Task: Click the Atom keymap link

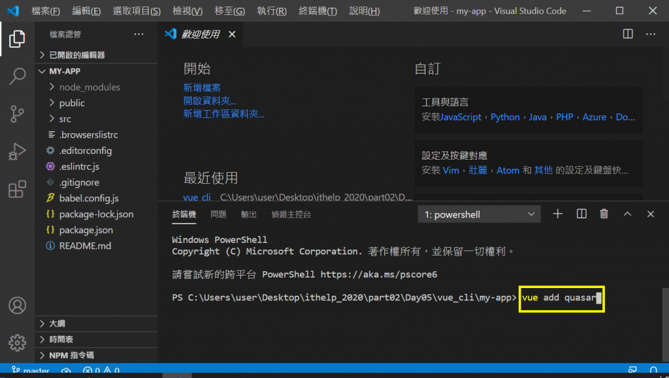Action: point(508,170)
